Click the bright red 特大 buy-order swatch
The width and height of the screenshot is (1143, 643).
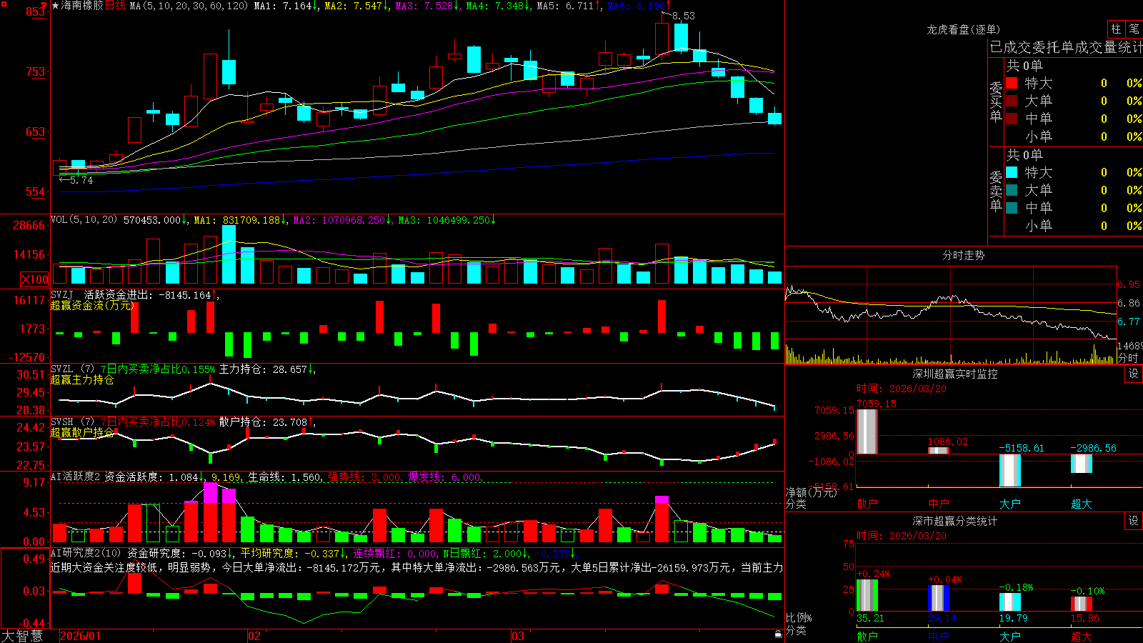pyautogui.click(x=1012, y=83)
